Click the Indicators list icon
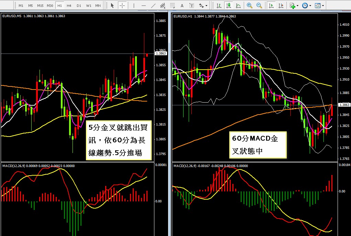351x236 pixels. coord(292,5)
